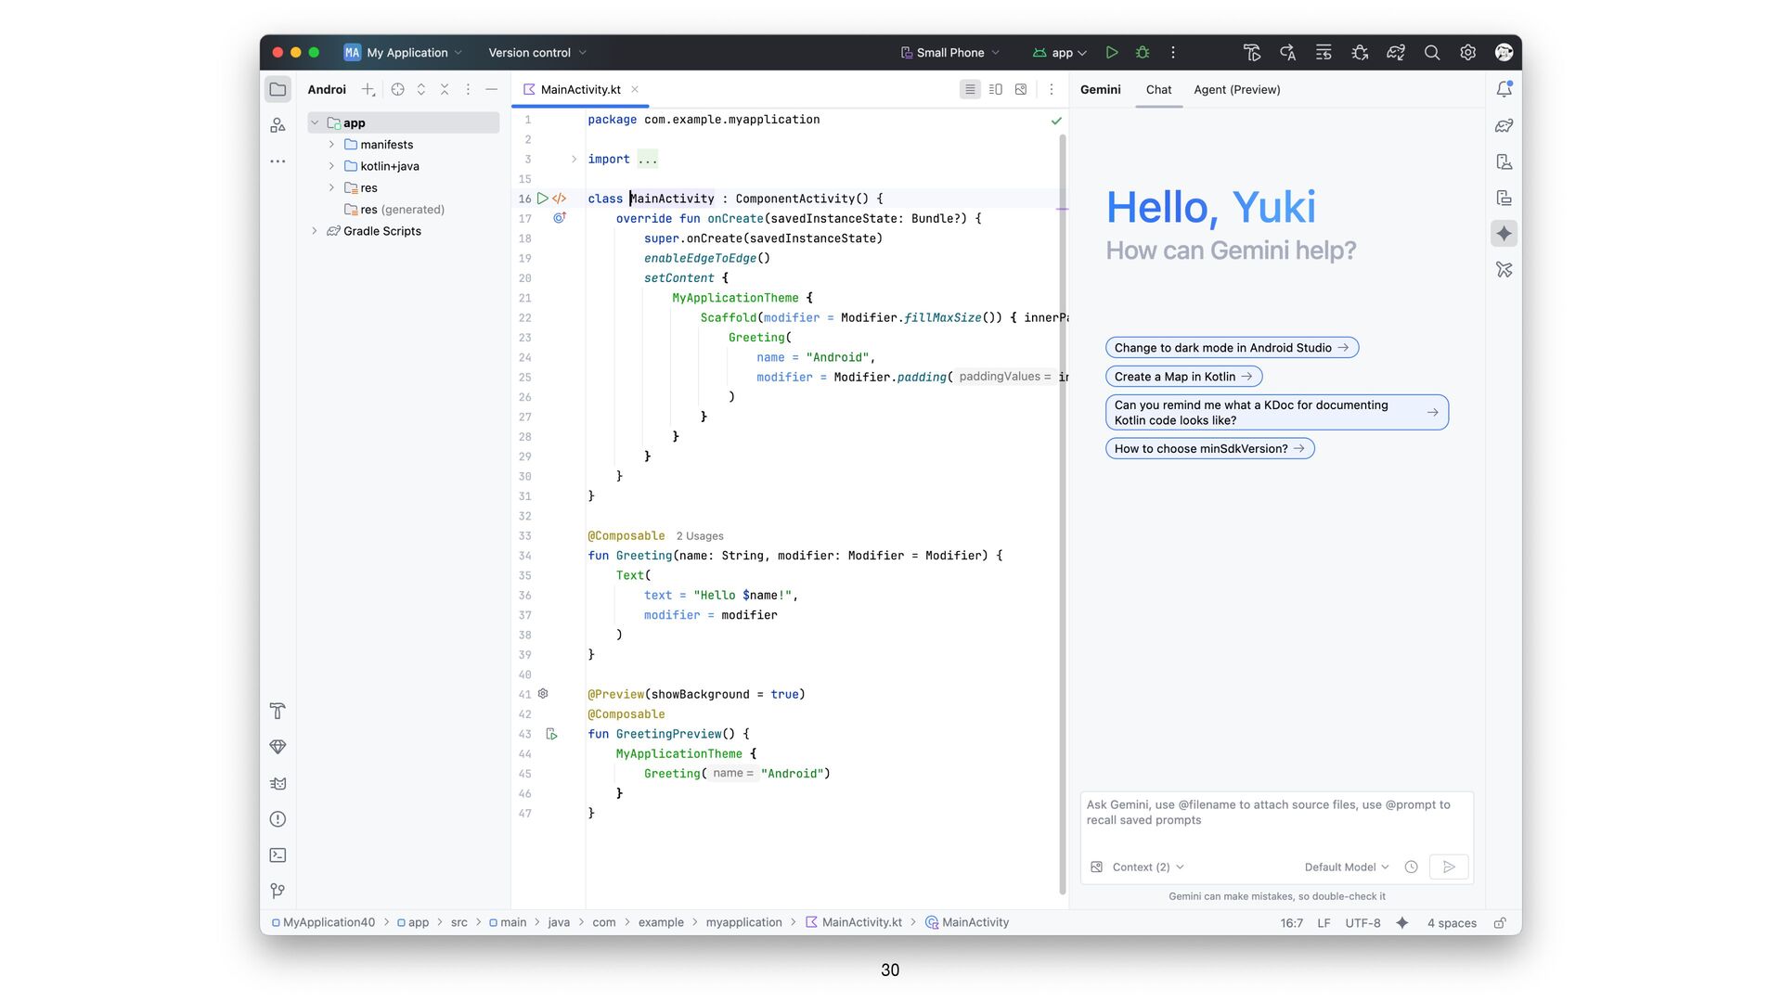Open the Gemini sparkle tool window button
Image resolution: width=1782 pixels, height=1002 pixels.
(x=1504, y=234)
